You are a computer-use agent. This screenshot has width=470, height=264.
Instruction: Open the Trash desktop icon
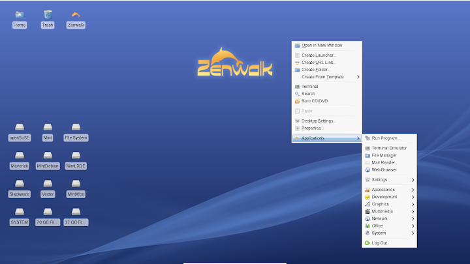coord(48,14)
